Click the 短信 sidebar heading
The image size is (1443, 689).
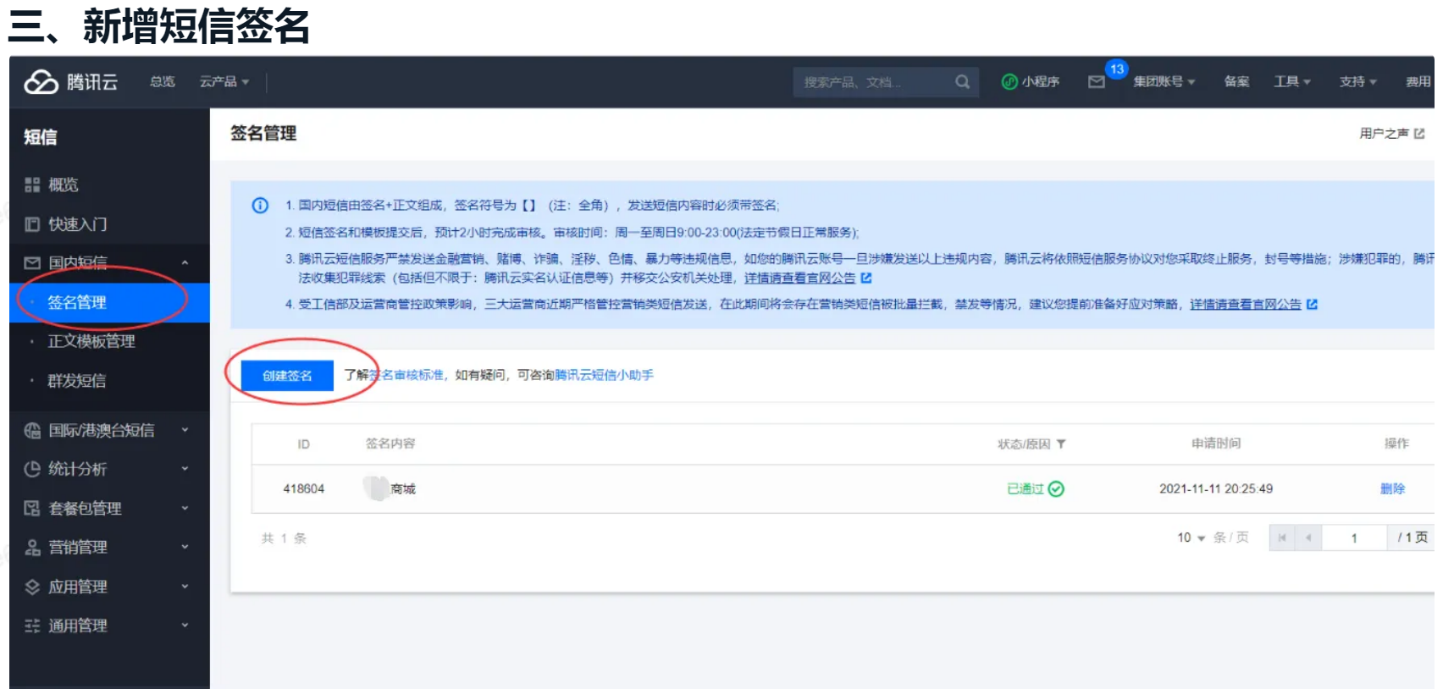pyautogui.click(x=40, y=137)
